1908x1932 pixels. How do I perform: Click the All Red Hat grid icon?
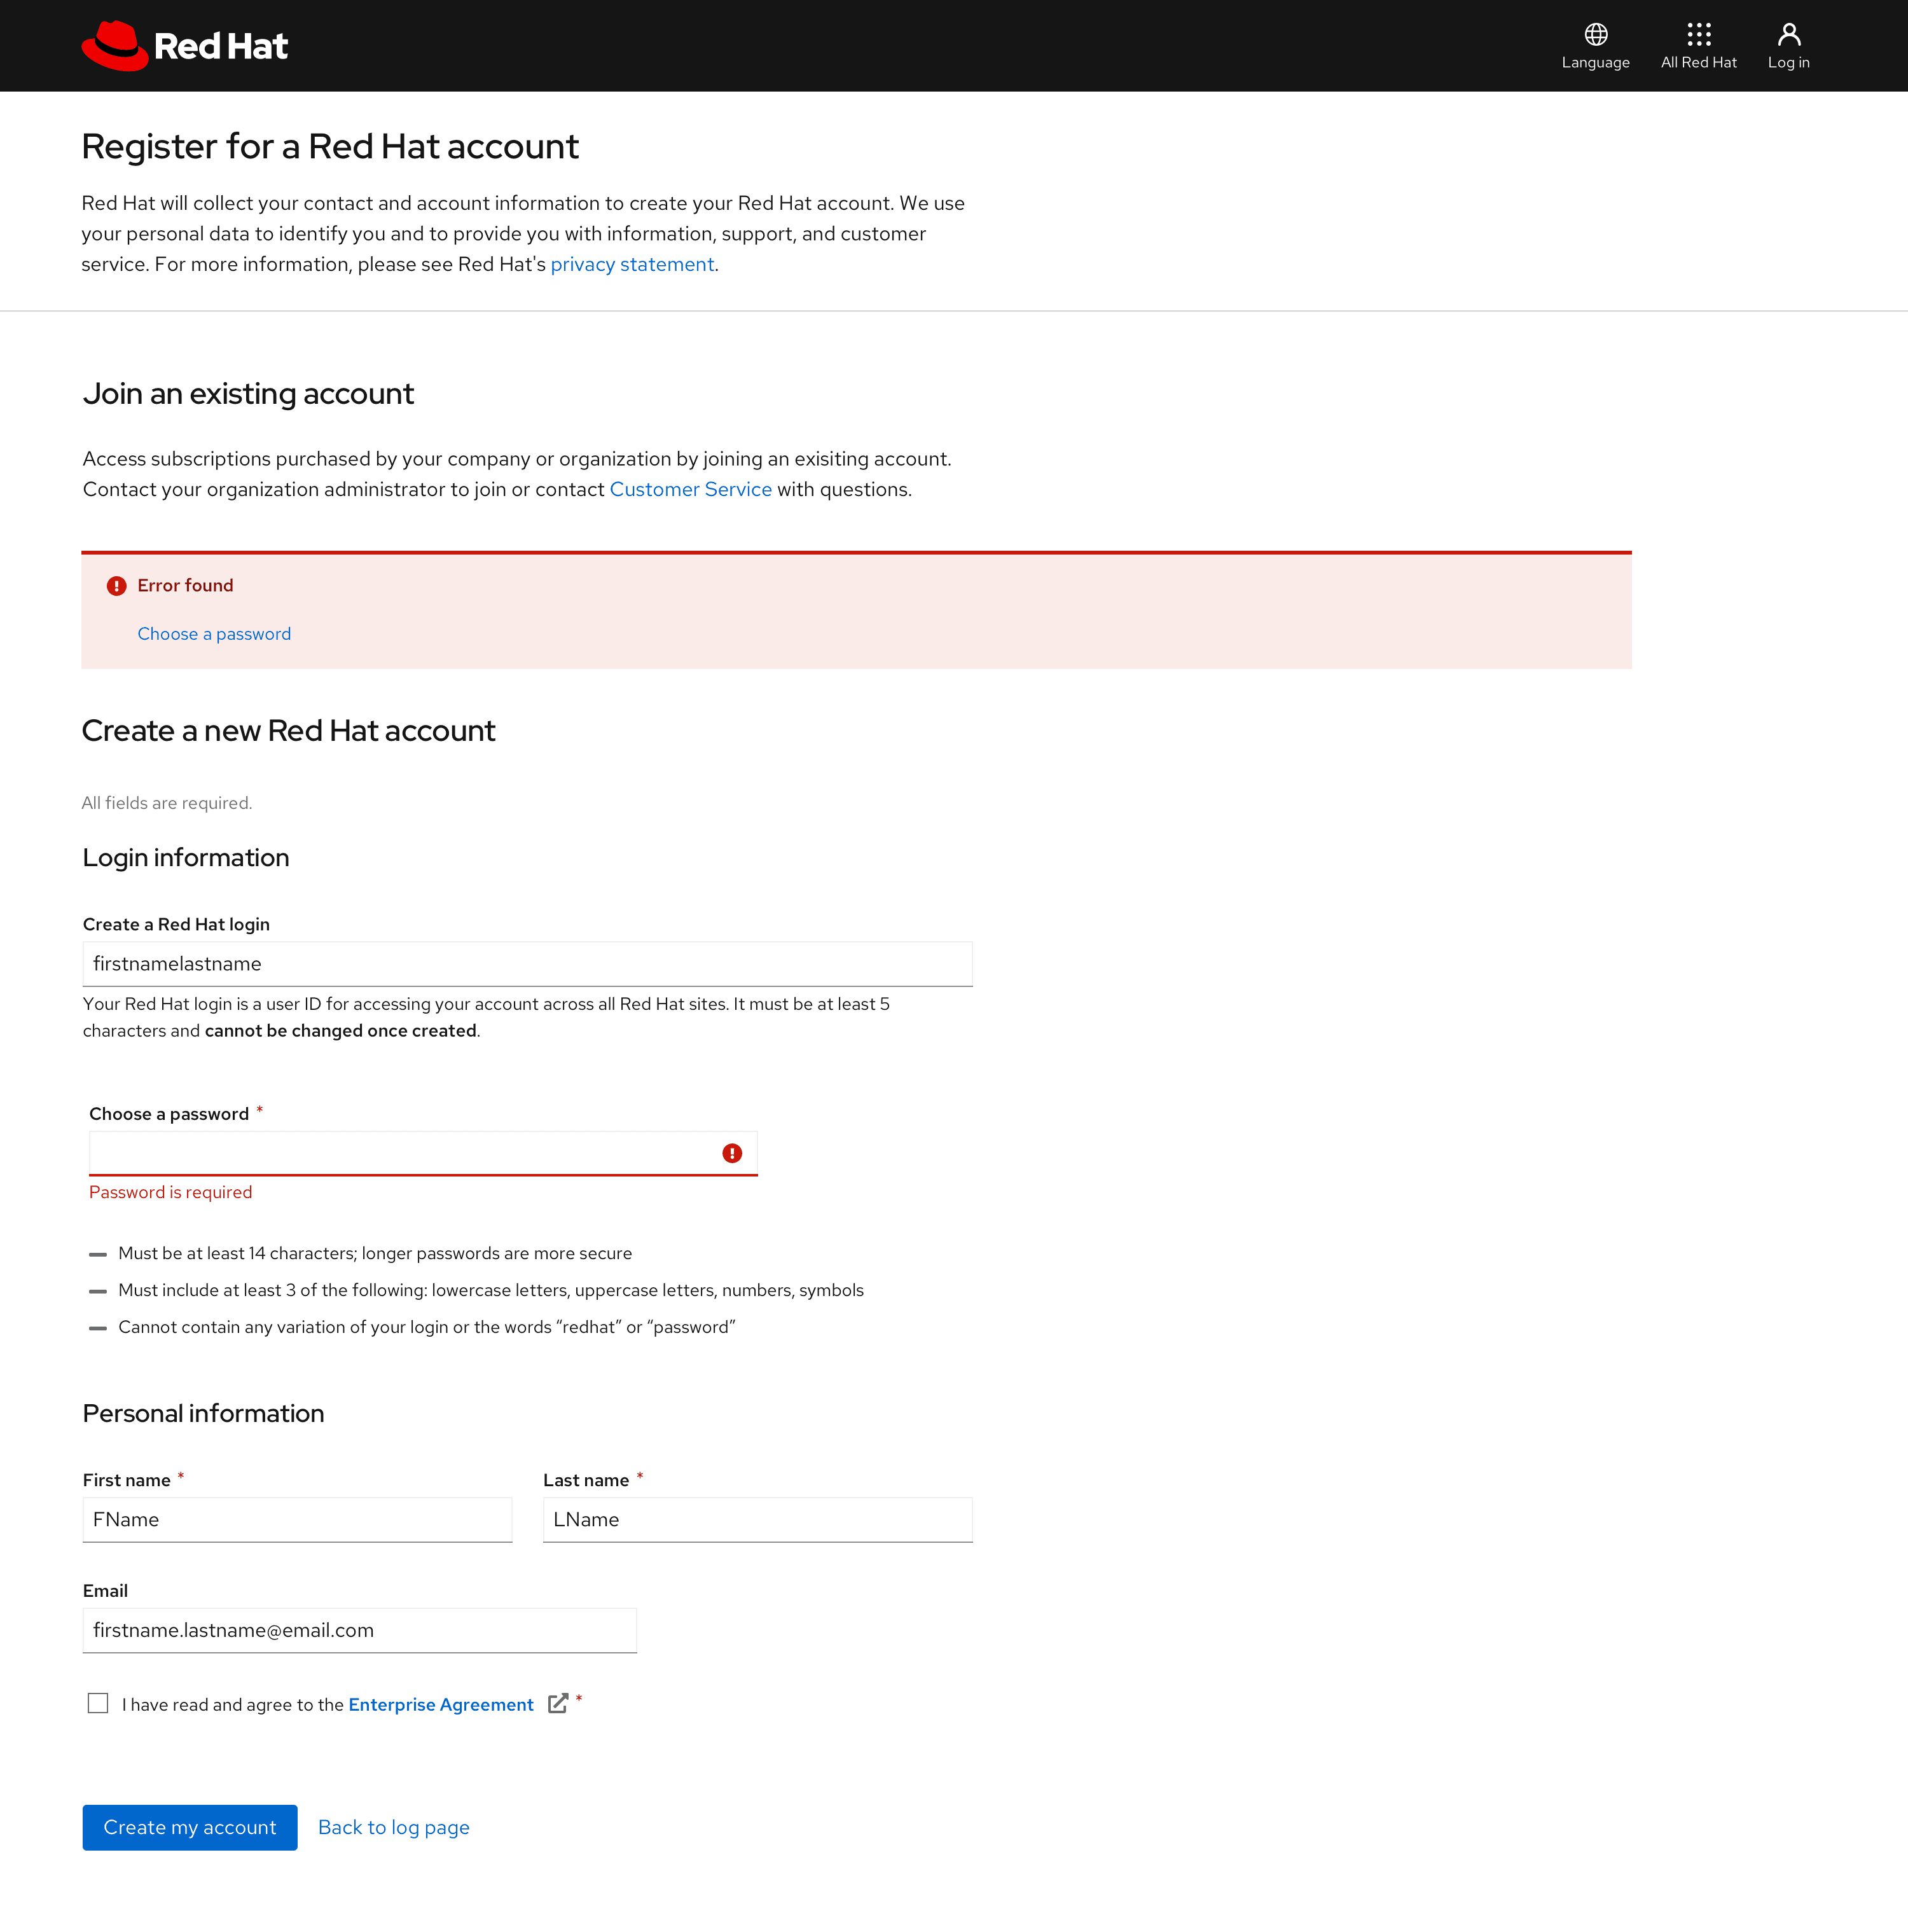coord(1698,31)
